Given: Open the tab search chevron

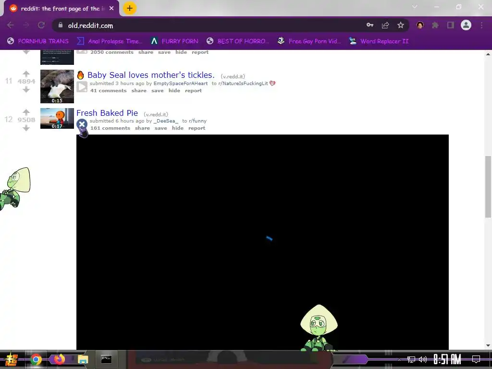Looking at the screenshot, I should pos(415,7).
